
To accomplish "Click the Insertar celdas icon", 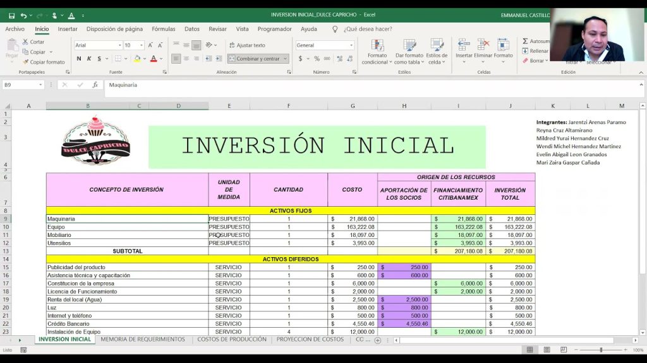I will click(x=464, y=45).
